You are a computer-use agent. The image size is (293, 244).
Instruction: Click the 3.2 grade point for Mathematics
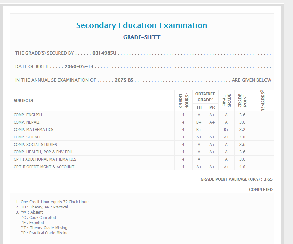(x=242, y=130)
